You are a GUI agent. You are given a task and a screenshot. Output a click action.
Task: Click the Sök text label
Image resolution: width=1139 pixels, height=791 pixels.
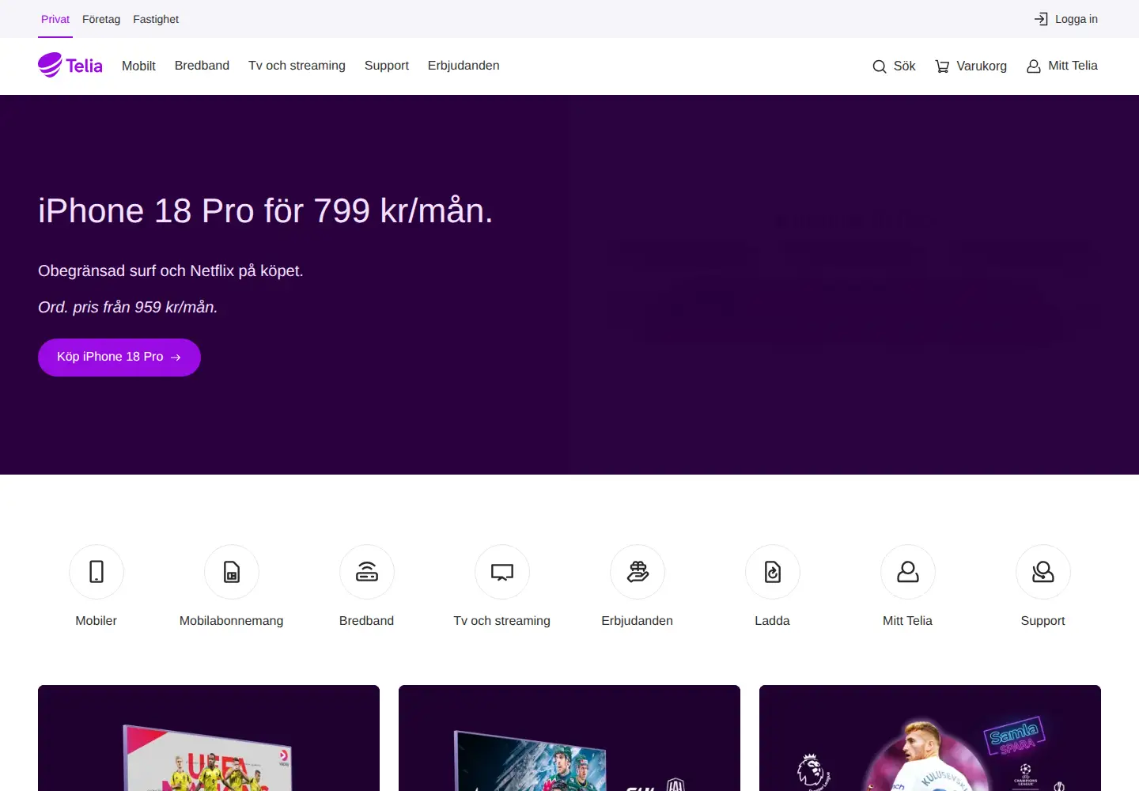905,66
